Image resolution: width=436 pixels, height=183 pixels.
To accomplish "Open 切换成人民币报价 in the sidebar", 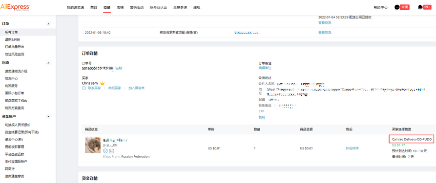I will pos(18,125).
